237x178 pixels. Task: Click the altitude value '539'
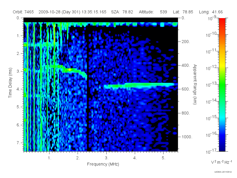pos(164,12)
